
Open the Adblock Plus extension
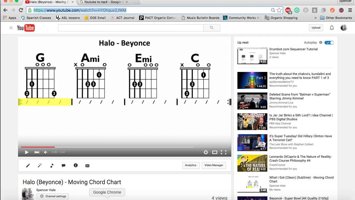pyautogui.click(x=288, y=10)
